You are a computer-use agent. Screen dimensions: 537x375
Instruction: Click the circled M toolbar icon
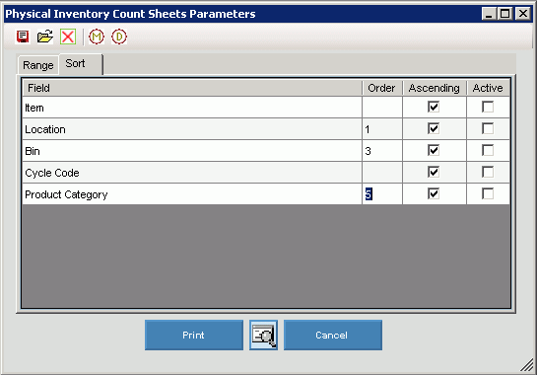point(97,37)
